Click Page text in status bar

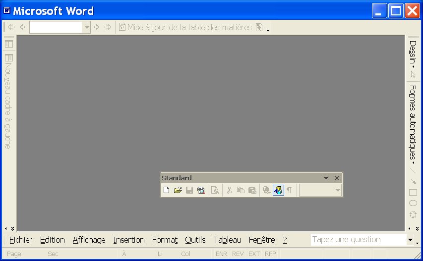tap(14, 254)
